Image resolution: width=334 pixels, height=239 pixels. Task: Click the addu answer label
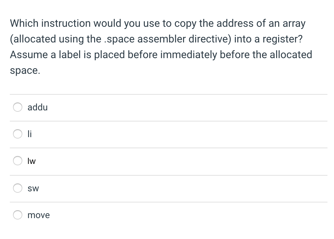[37, 107]
